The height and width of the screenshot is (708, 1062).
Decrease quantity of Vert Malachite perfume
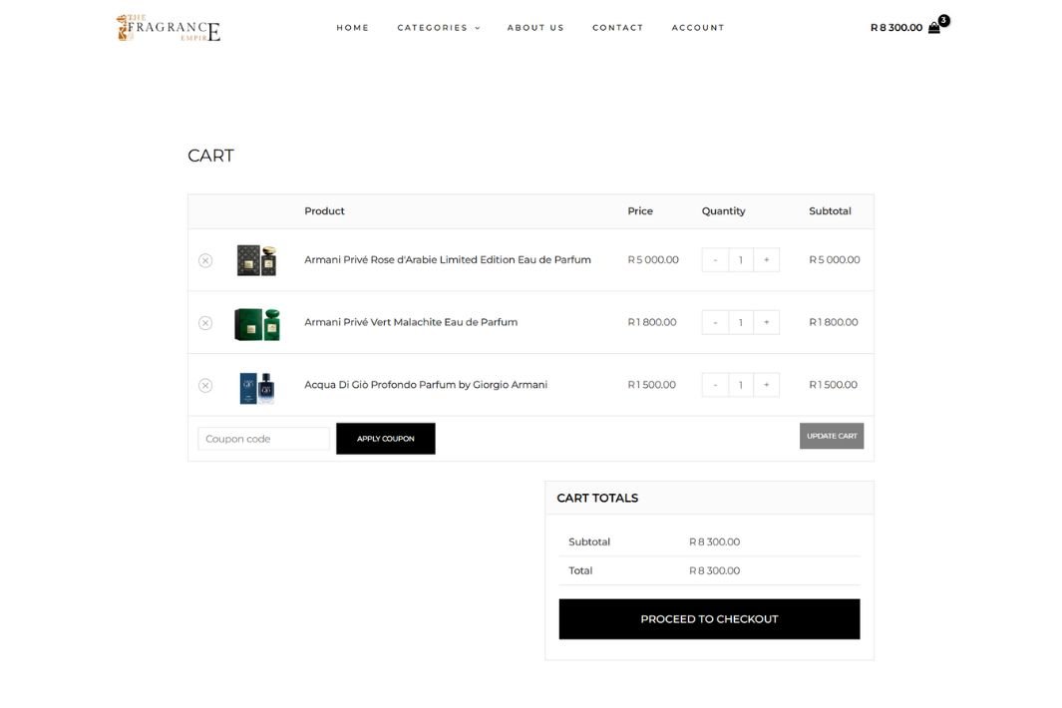715,322
